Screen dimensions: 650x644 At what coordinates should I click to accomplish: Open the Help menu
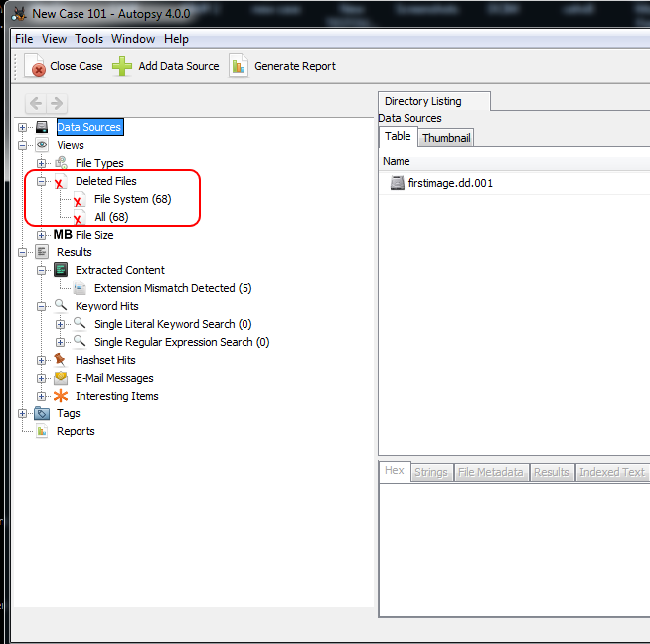pos(176,39)
